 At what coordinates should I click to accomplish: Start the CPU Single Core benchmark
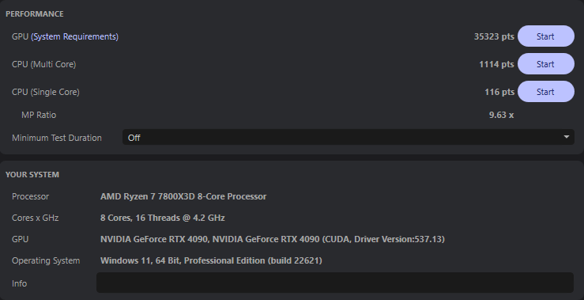[x=546, y=91]
